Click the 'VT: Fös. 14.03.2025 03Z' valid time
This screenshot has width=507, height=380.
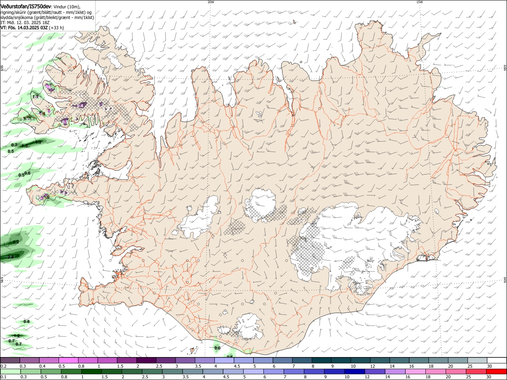[x=24, y=28]
